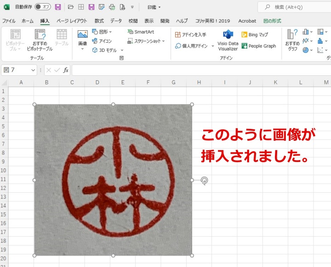Click the formula bar input
331x267 pixels.
tap(201, 70)
